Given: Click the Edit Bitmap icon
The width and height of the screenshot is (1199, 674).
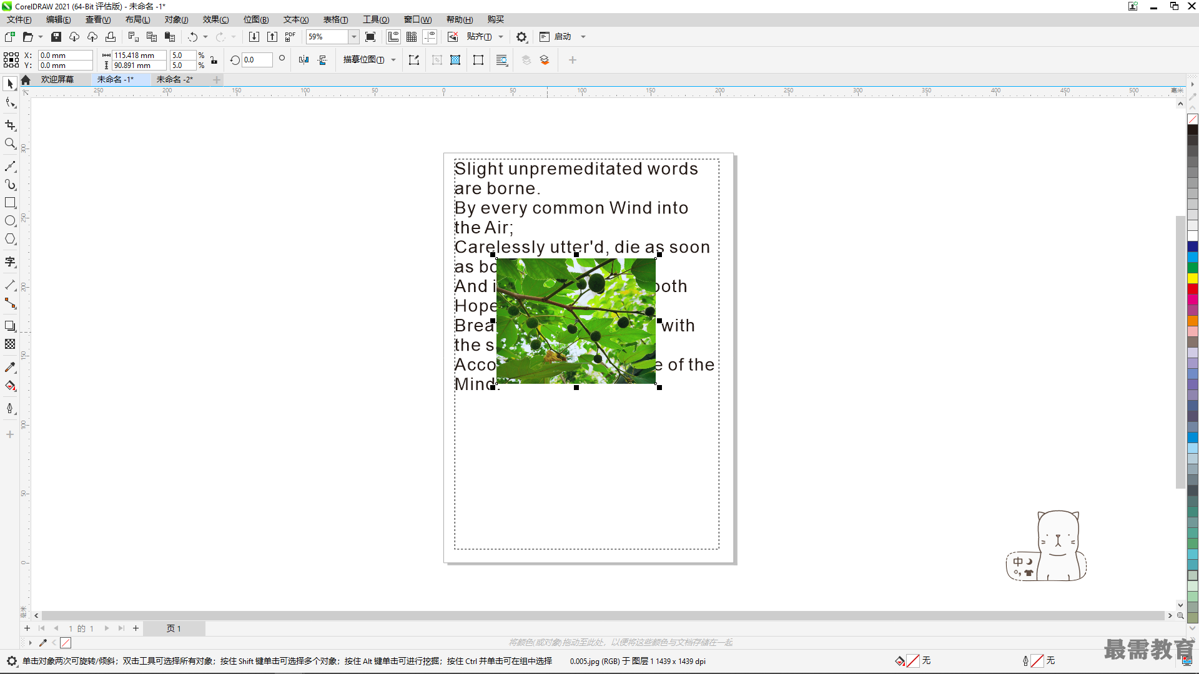Looking at the screenshot, I should pyautogui.click(x=414, y=60).
